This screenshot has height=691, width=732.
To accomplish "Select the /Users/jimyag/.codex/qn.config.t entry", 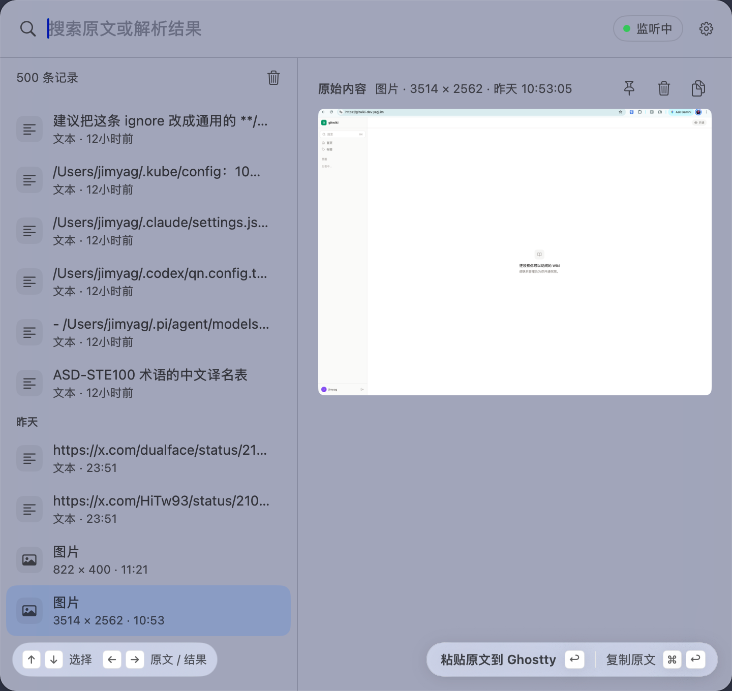I will (148, 281).
